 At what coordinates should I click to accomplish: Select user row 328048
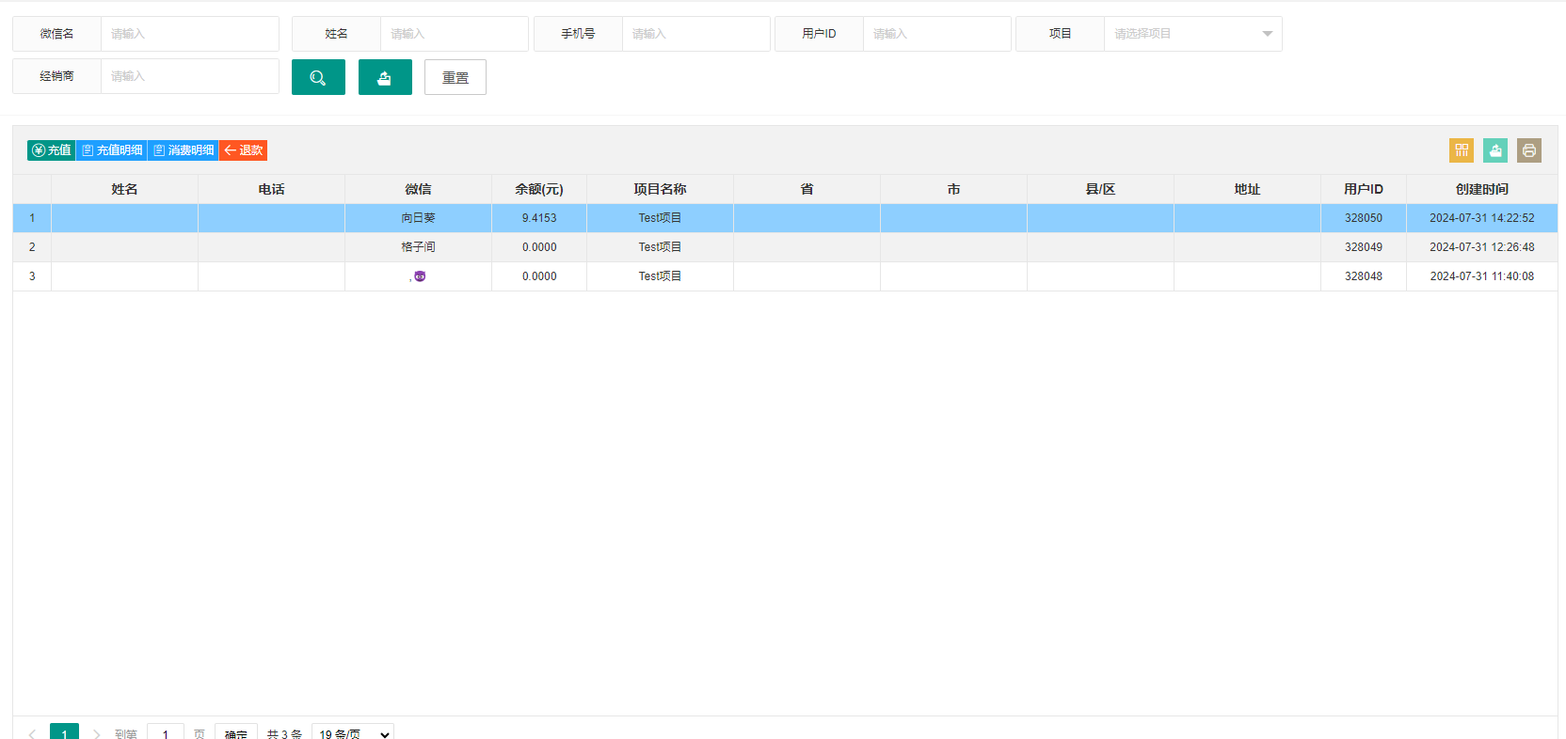pyautogui.click(x=785, y=276)
